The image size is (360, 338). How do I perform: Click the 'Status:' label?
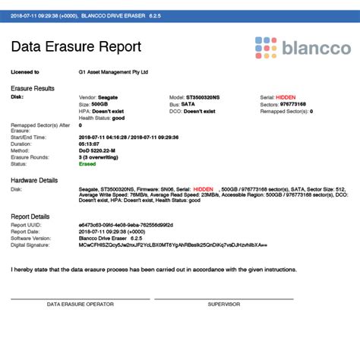click(19, 164)
